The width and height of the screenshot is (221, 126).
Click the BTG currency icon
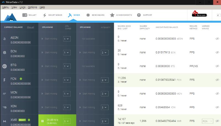(x=4, y=66)
